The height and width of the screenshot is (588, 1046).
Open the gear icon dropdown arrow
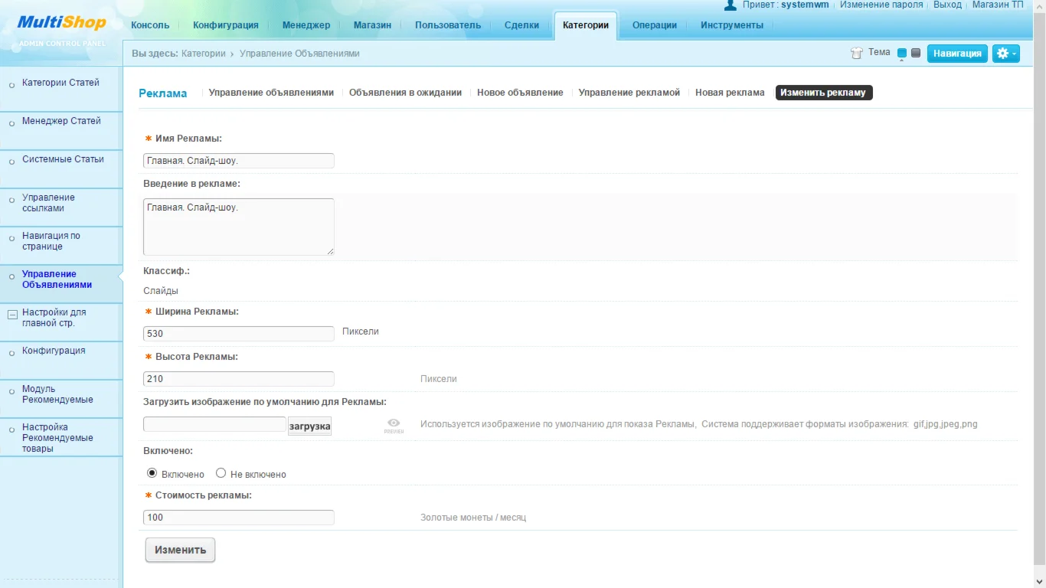pyautogui.click(x=1014, y=53)
